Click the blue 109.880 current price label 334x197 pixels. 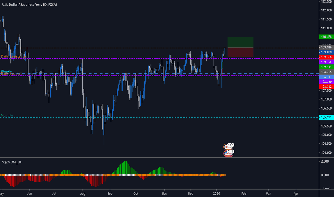[326, 52]
